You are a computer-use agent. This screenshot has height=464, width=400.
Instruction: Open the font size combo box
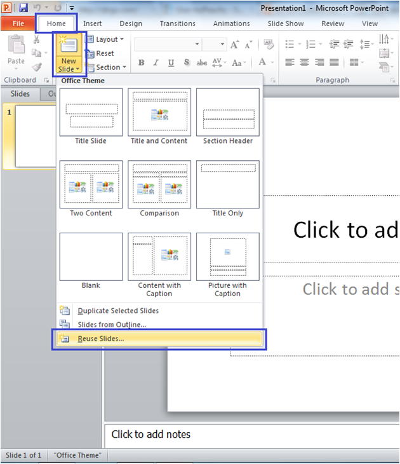215,44
